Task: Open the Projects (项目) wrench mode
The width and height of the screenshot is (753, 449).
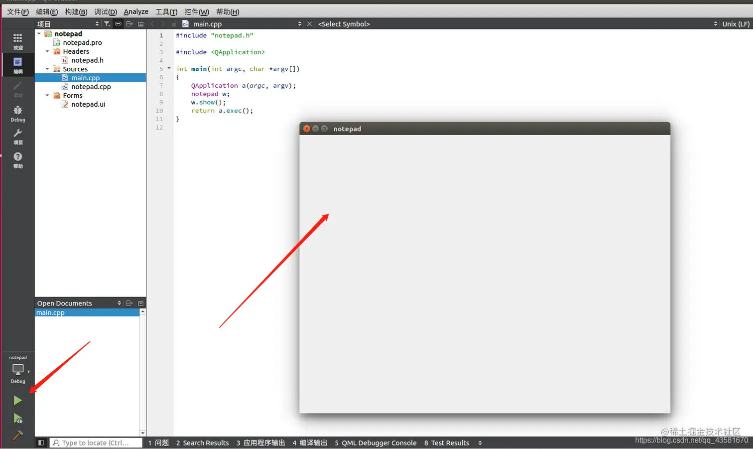Action: coord(17,137)
